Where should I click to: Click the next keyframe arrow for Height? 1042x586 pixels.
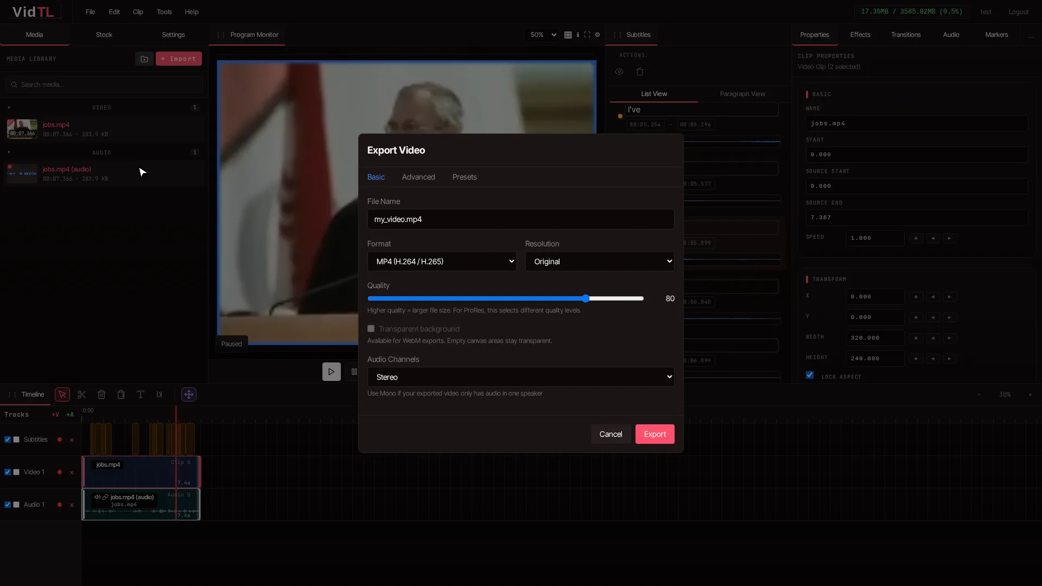click(x=950, y=359)
